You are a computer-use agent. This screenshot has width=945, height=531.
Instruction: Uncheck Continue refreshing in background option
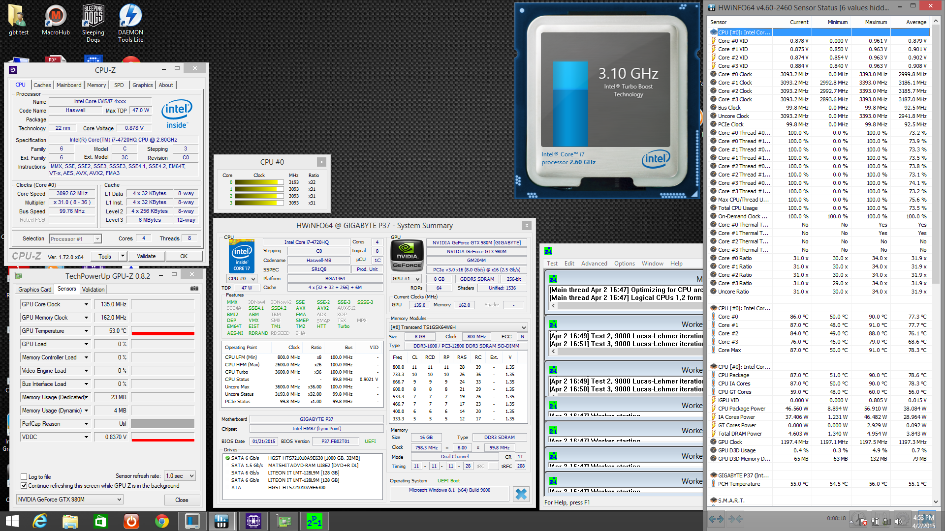pyautogui.click(x=24, y=485)
